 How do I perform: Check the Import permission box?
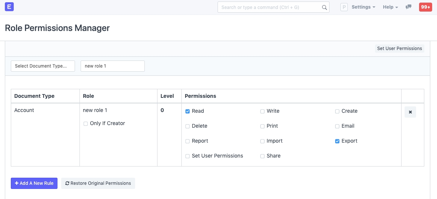[262, 141]
